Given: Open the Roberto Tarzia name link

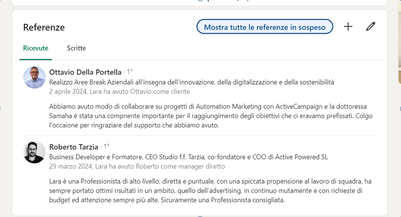Looking at the screenshot, I should (x=74, y=147).
